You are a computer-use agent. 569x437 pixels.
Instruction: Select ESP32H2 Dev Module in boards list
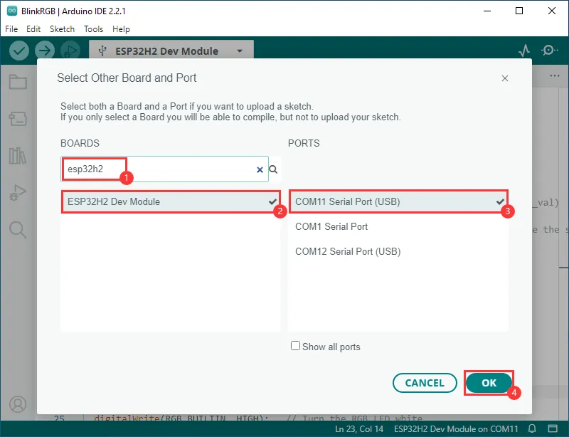[171, 201]
